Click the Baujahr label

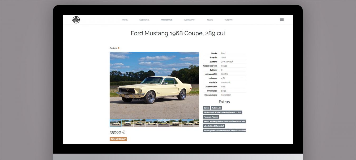click(x=214, y=58)
